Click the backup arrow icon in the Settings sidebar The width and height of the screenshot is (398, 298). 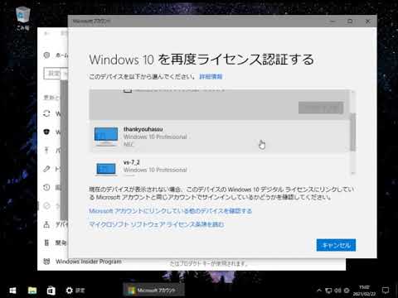(x=46, y=151)
